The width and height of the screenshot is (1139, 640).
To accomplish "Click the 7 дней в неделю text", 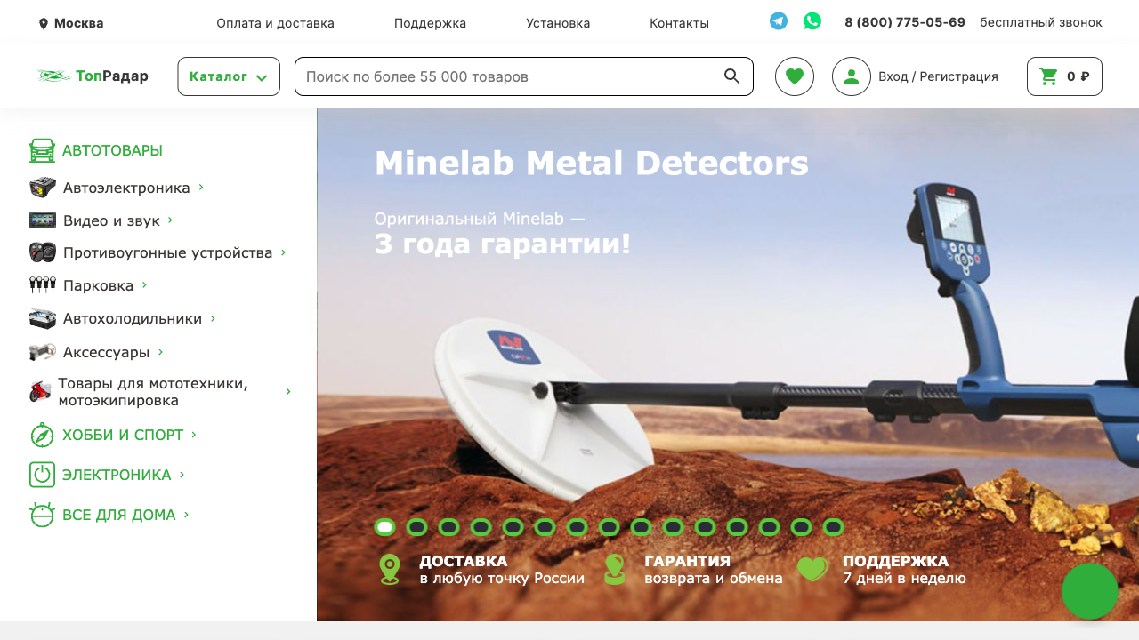I will click(x=904, y=579).
